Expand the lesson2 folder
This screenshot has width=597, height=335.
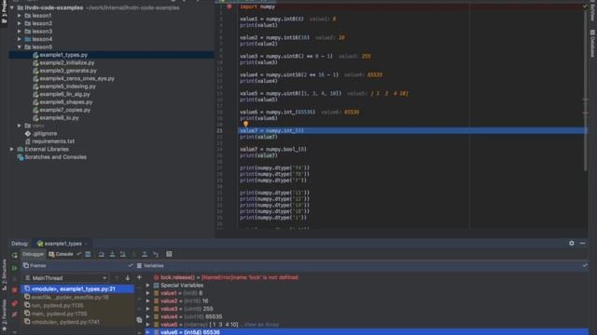point(20,23)
